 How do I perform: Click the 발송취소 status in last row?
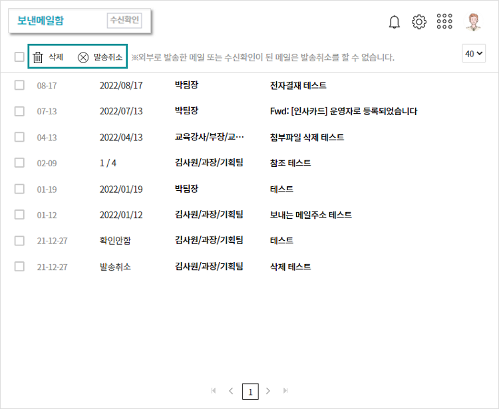115,267
